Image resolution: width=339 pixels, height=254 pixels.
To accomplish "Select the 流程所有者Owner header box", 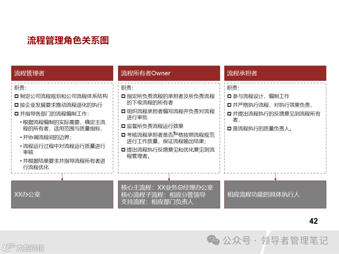I will tap(169, 73).
